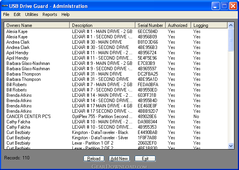The image size is (239, 170).
Task: Select Cathy Falcha row with serial DA988344
Action: click(x=116, y=122)
